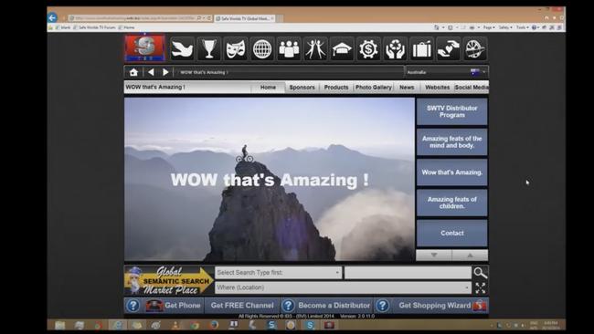Click the Wow that's Amazing sidebar button
Image resolution: width=594 pixels, height=334 pixels.
[452, 172]
